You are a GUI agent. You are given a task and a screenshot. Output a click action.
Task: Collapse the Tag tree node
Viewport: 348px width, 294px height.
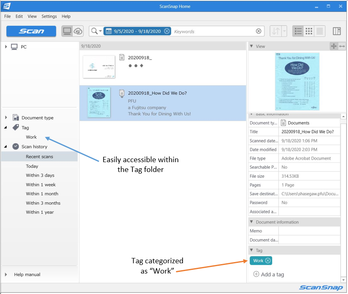pos(6,127)
